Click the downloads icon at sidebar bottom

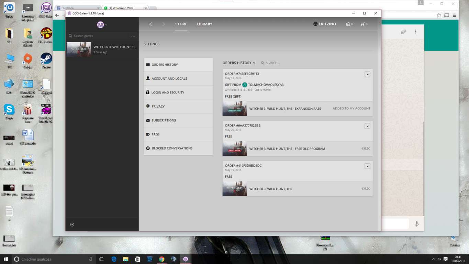[72, 224]
